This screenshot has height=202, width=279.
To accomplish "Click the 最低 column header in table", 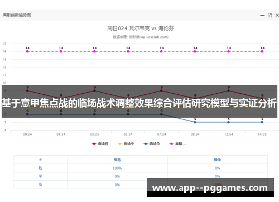I will point(217,160).
